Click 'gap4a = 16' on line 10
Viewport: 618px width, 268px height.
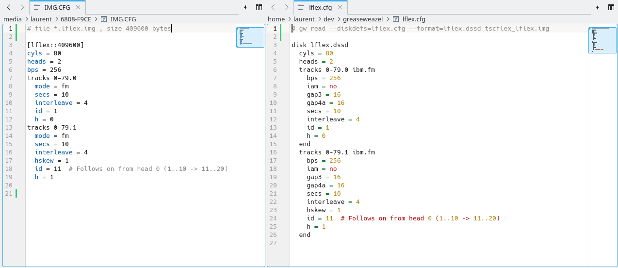tap(325, 103)
